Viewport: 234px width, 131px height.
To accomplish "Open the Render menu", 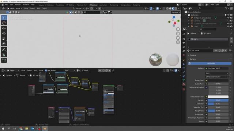I will point(18,5).
